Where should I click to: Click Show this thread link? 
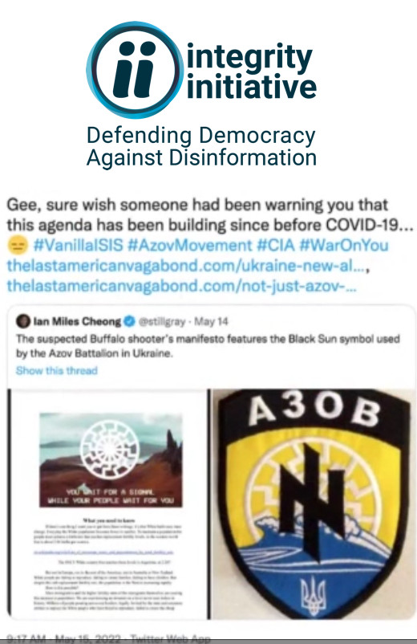pos(57,370)
